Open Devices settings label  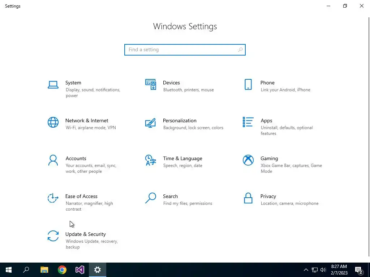pyautogui.click(x=171, y=83)
